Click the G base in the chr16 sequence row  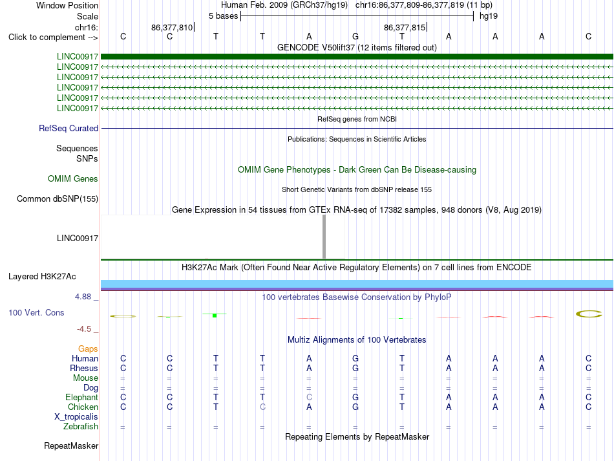click(x=355, y=36)
